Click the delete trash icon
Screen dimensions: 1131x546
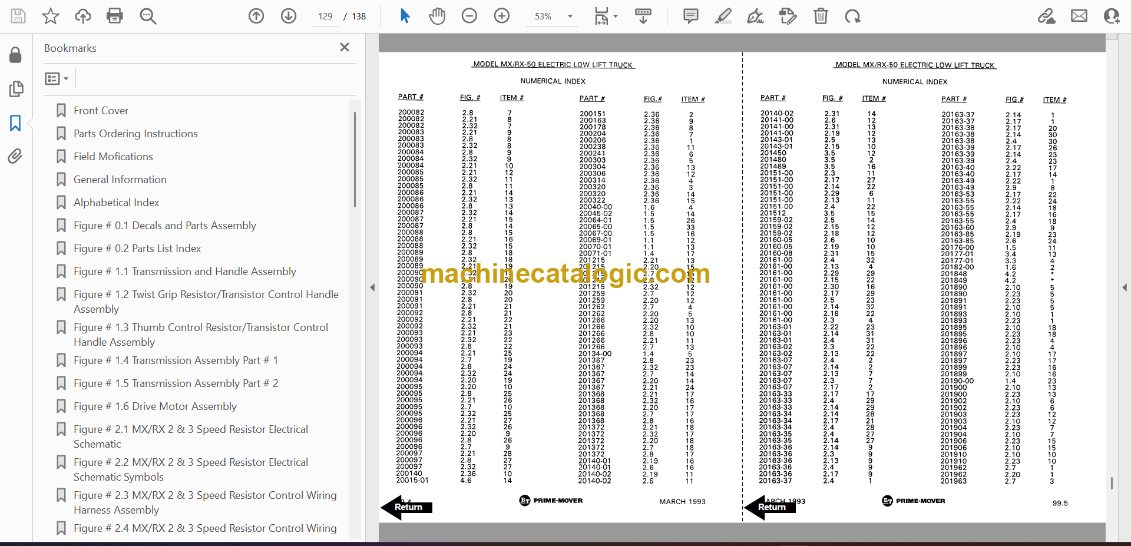tap(821, 16)
